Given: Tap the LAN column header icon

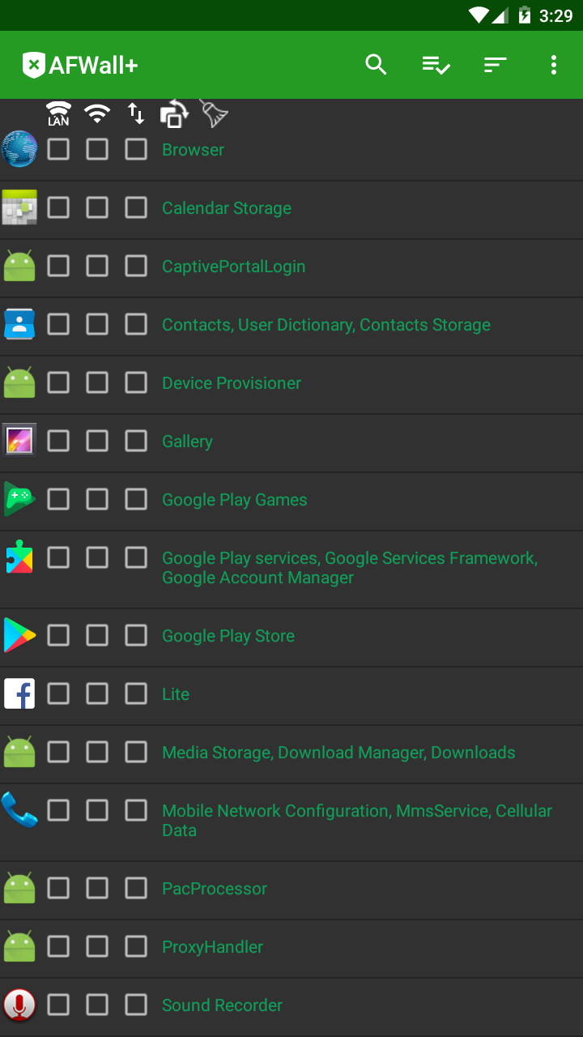Looking at the screenshot, I should [58, 113].
